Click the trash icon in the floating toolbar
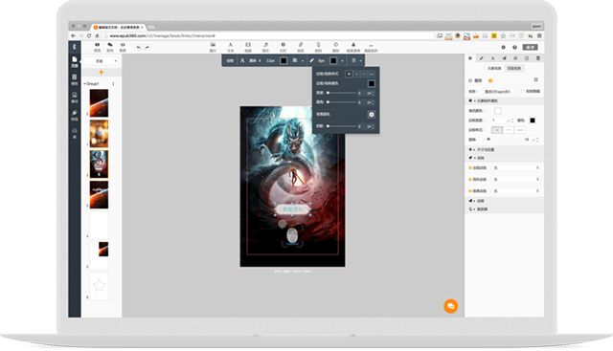613x351 pixels. point(353,60)
